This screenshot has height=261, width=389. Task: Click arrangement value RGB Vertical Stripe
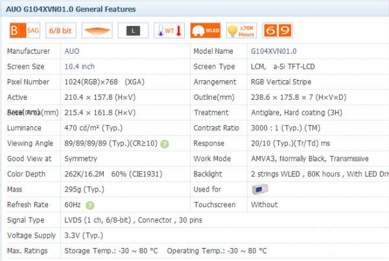click(x=281, y=82)
